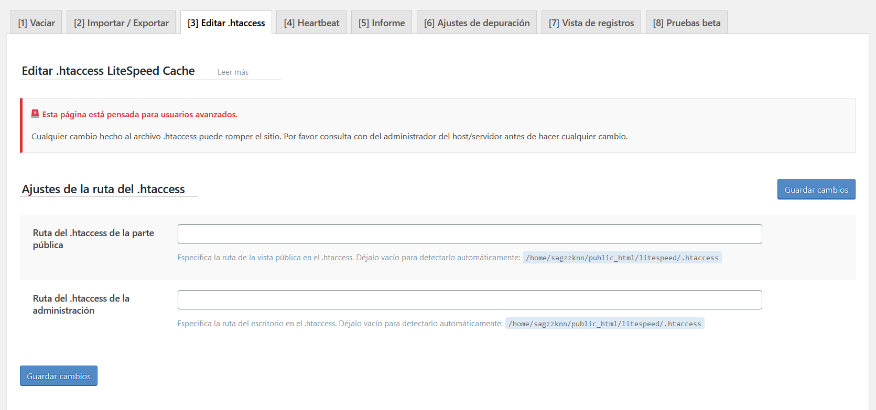Image resolution: width=876 pixels, height=410 pixels.
Task: Click the top-right Guardar cambios button
Action: (816, 190)
